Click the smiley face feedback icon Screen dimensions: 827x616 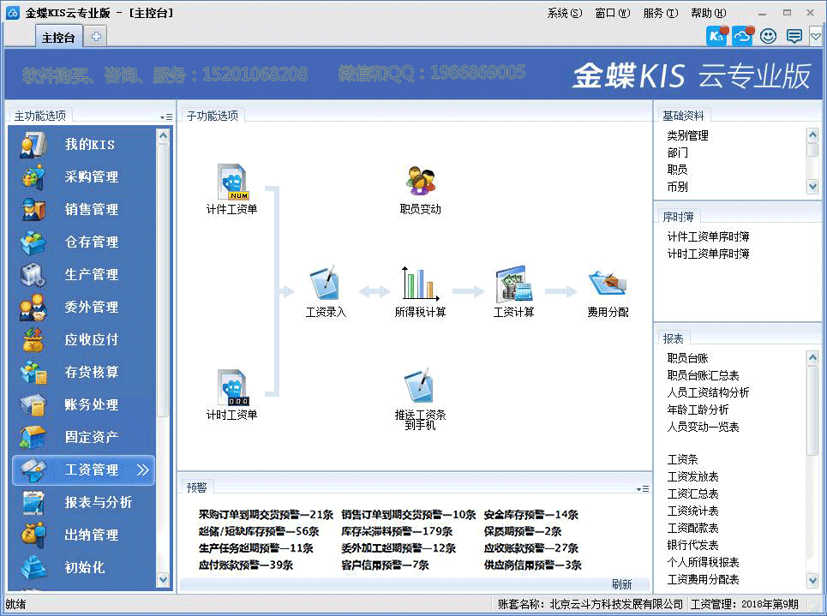point(768,36)
